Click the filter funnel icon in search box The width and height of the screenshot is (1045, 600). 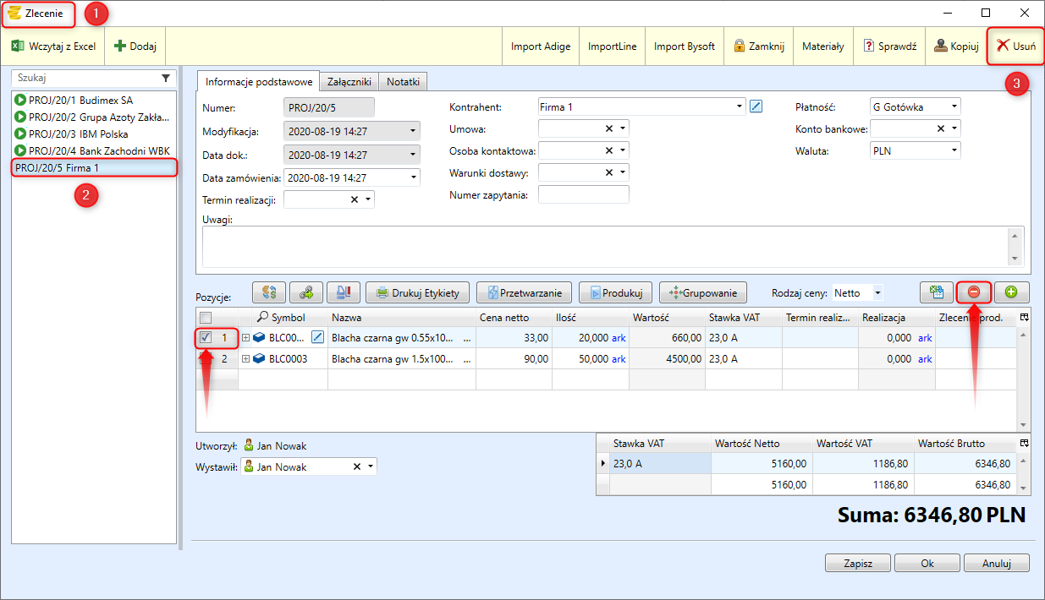[166, 78]
